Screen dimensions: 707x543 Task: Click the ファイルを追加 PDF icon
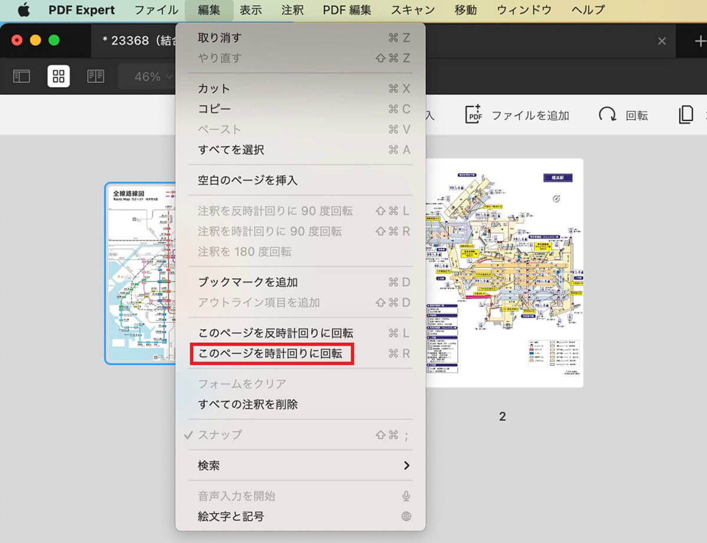coord(474,115)
